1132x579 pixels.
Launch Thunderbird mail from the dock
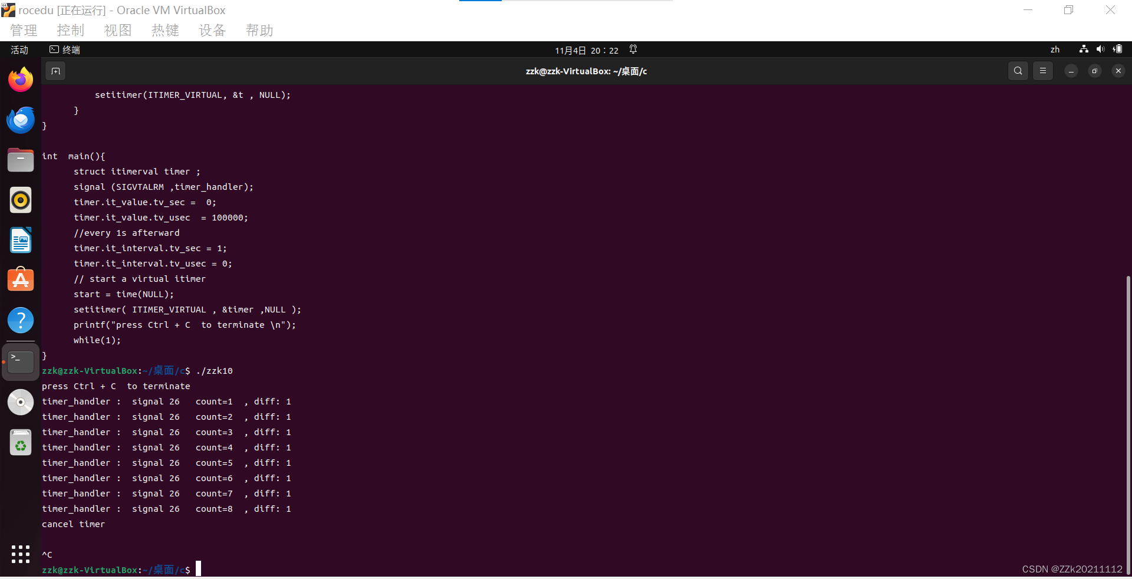[x=21, y=120]
